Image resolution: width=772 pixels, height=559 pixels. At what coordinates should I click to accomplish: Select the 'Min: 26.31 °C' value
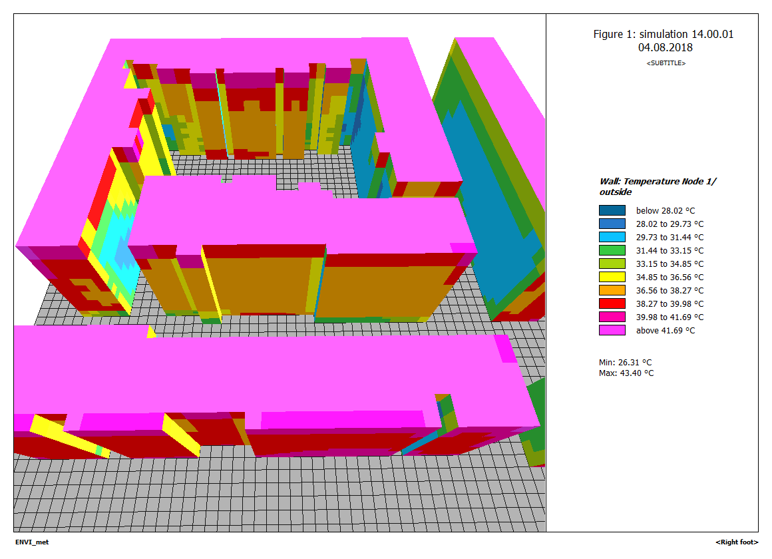click(626, 363)
